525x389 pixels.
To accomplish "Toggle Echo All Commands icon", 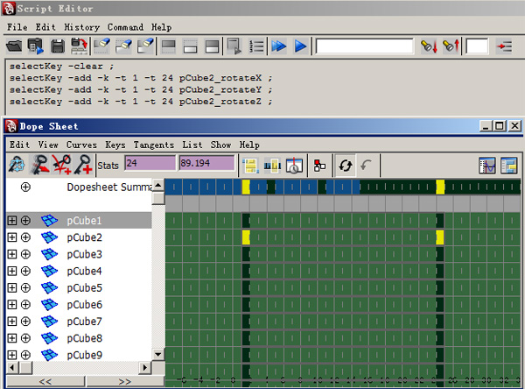I will click(234, 46).
